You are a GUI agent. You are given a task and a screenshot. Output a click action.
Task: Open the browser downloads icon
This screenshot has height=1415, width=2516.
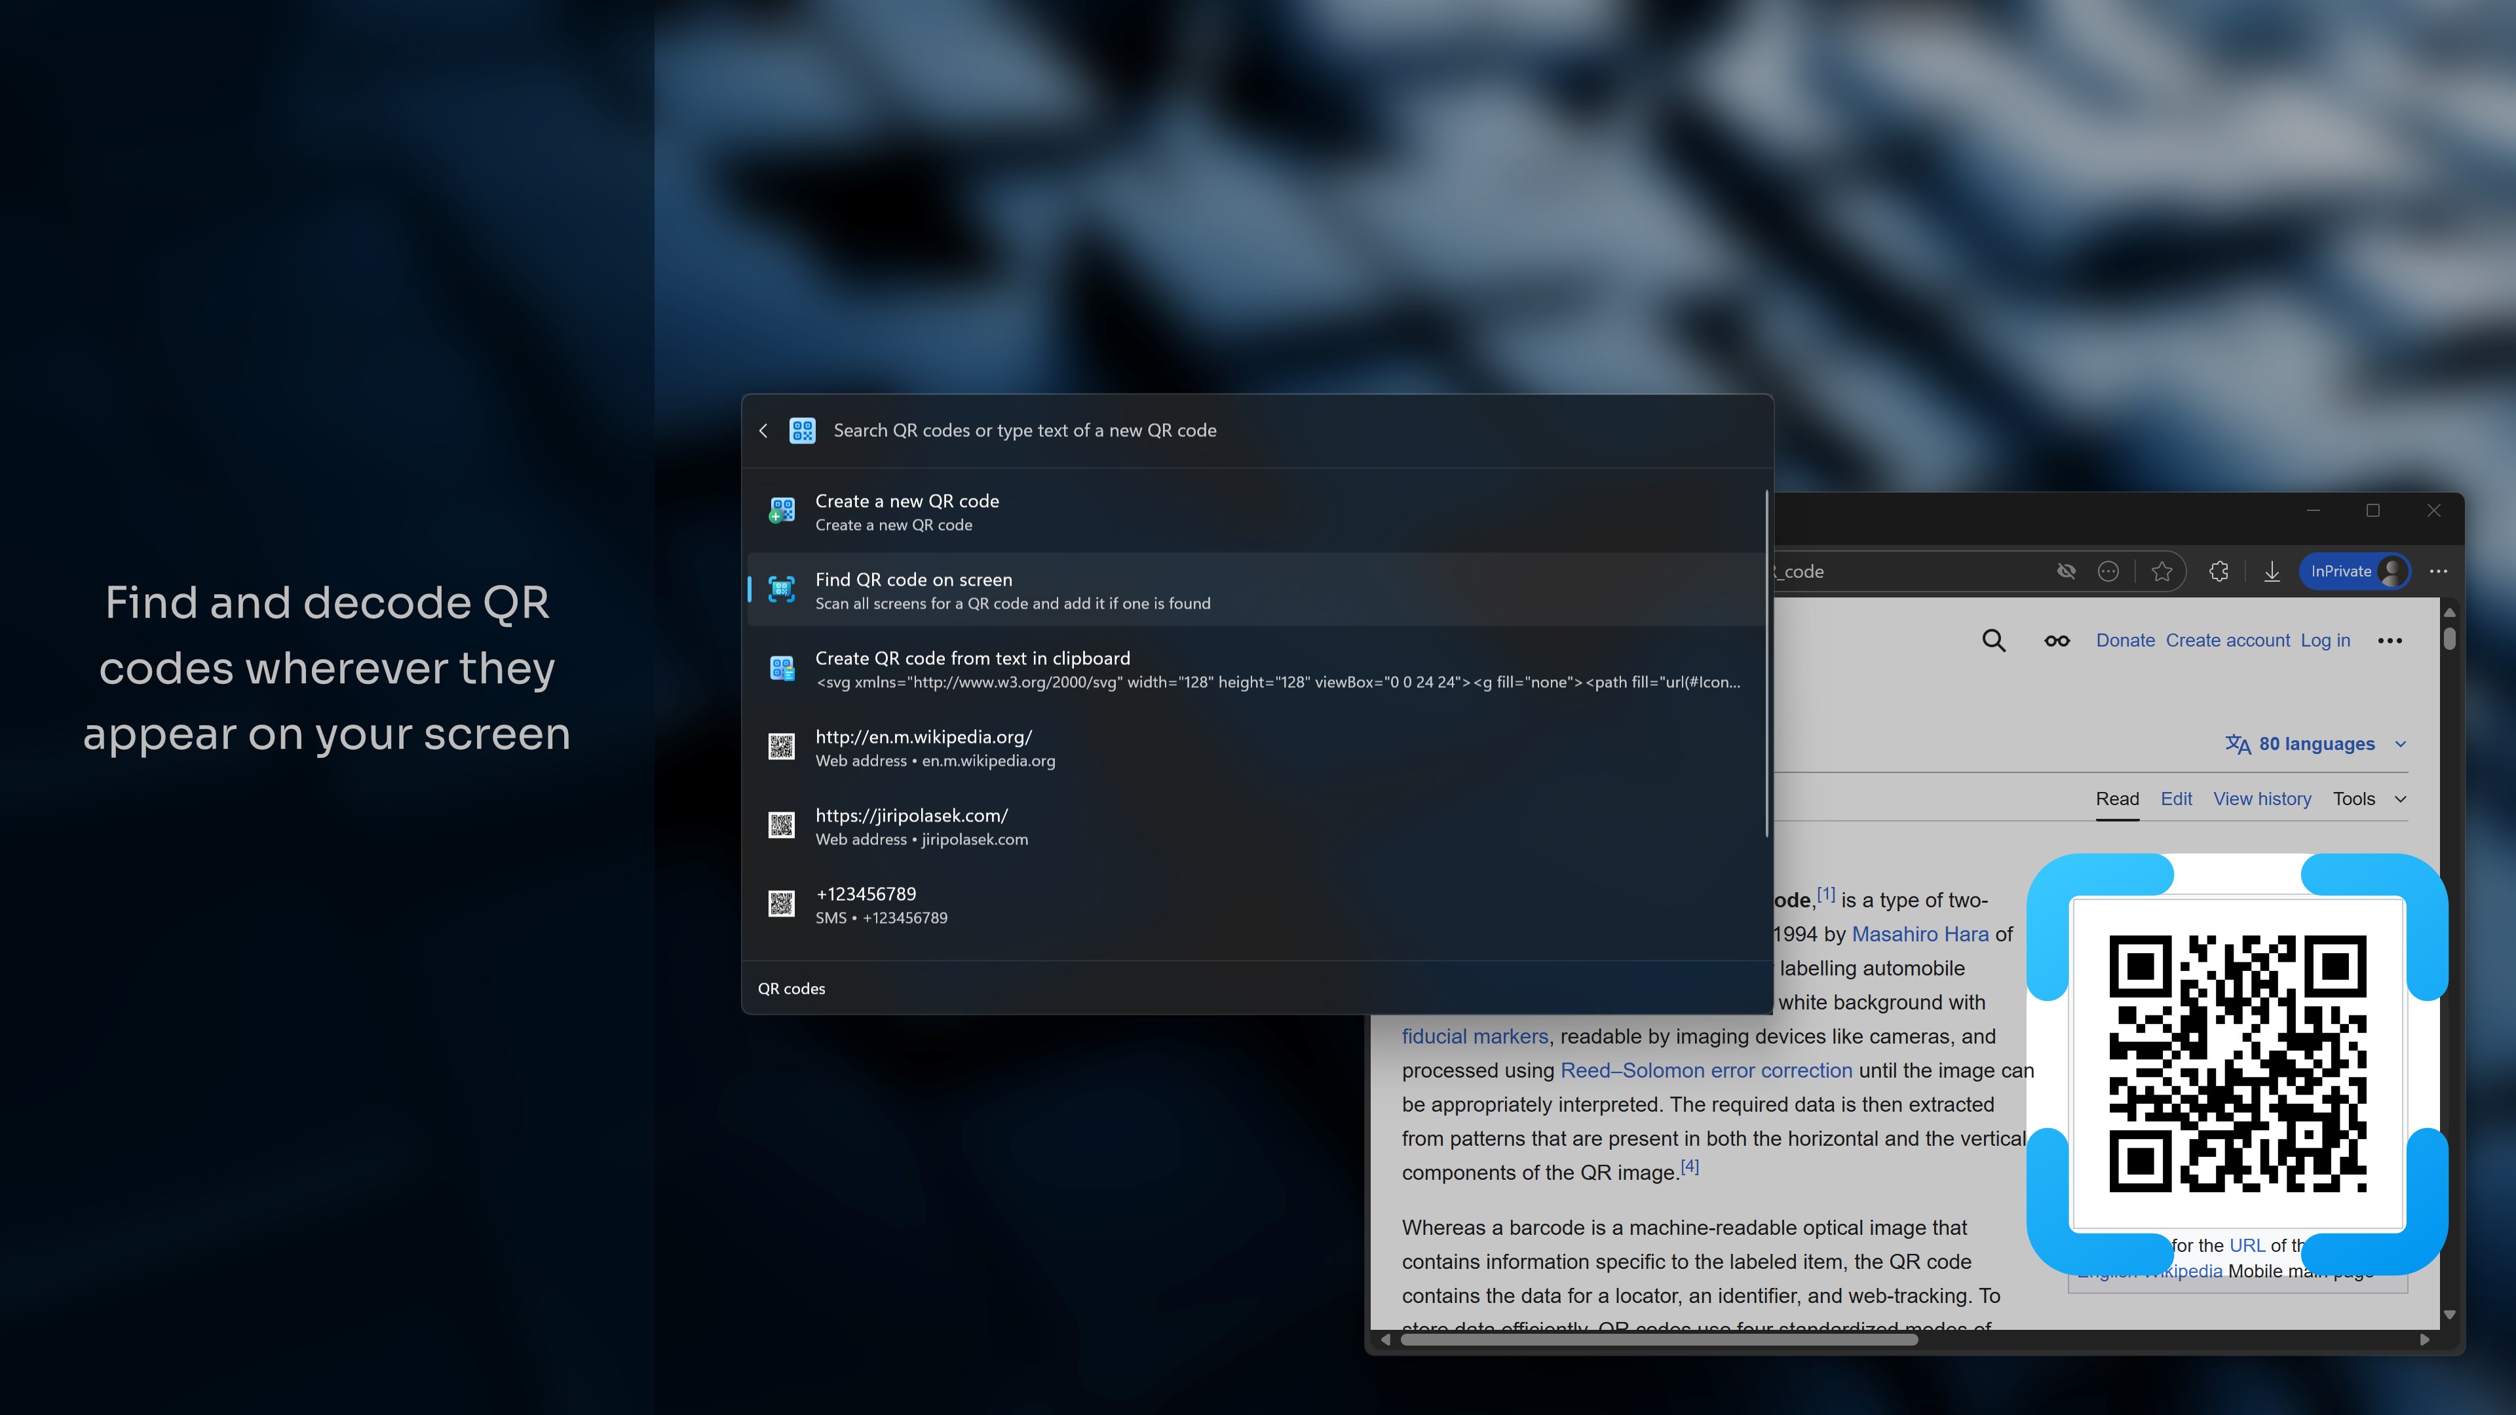pyautogui.click(x=2272, y=571)
